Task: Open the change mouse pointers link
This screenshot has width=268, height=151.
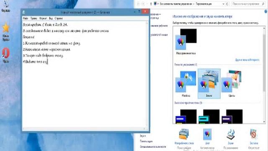Action: 159,35
